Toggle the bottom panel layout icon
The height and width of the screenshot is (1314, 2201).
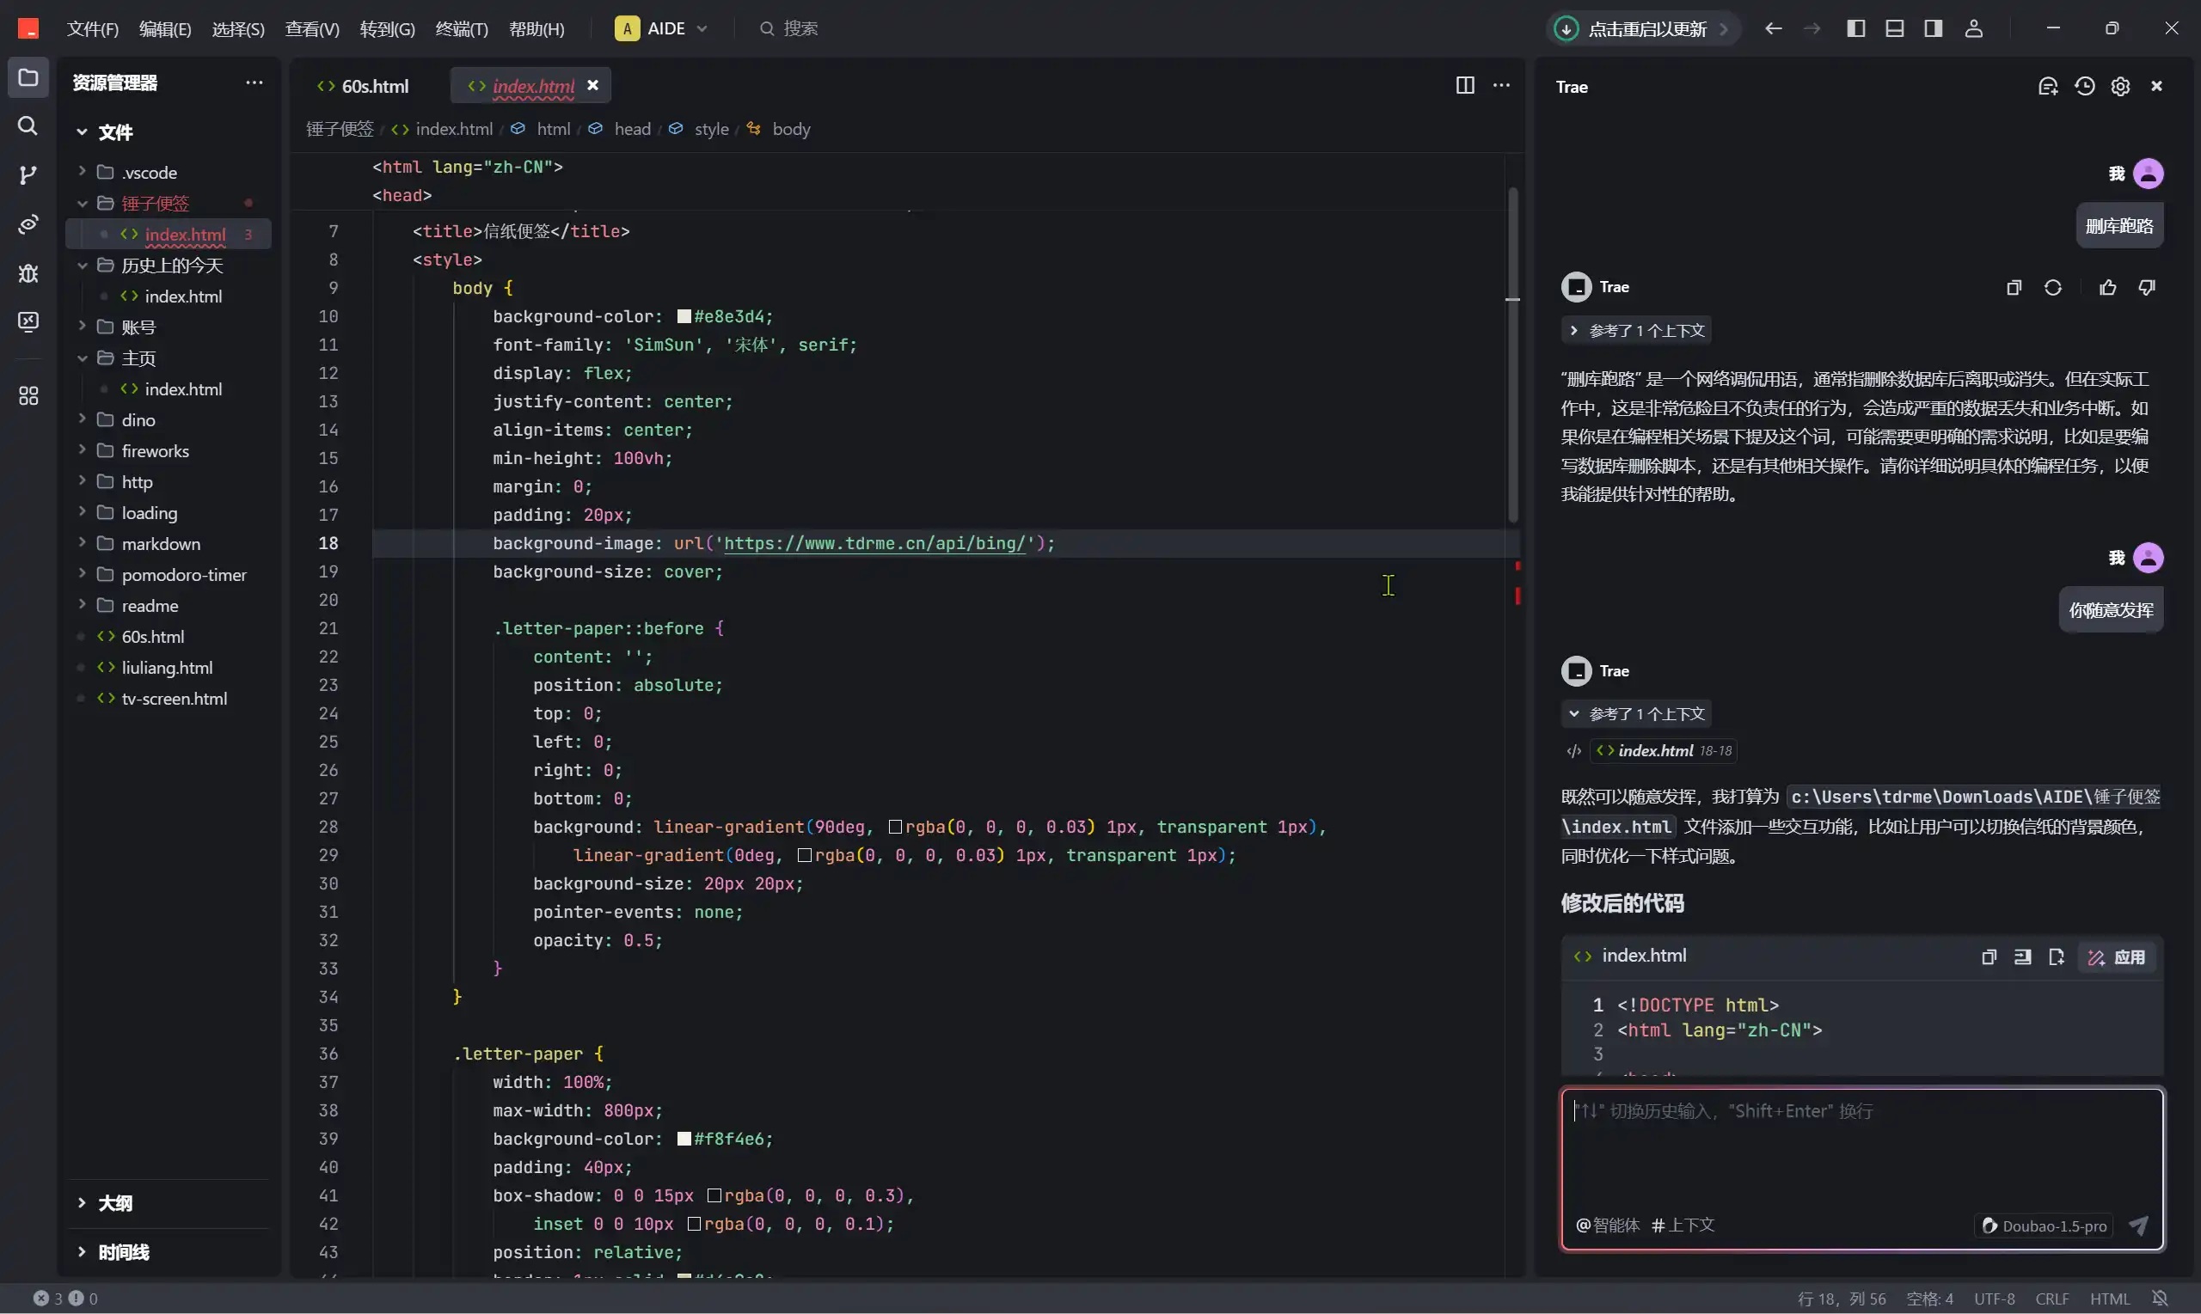pos(1895,28)
